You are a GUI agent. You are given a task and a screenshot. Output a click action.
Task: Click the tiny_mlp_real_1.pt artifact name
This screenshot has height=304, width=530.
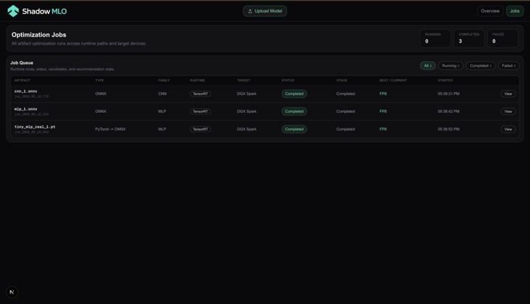(x=35, y=127)
